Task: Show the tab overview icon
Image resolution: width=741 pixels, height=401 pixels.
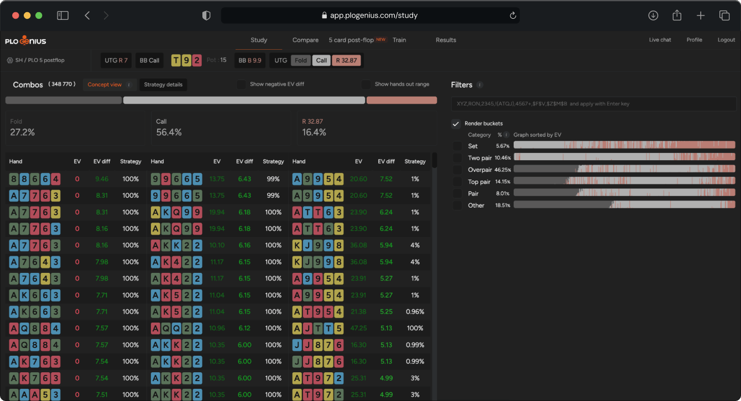Action: (x=724, y=15)
